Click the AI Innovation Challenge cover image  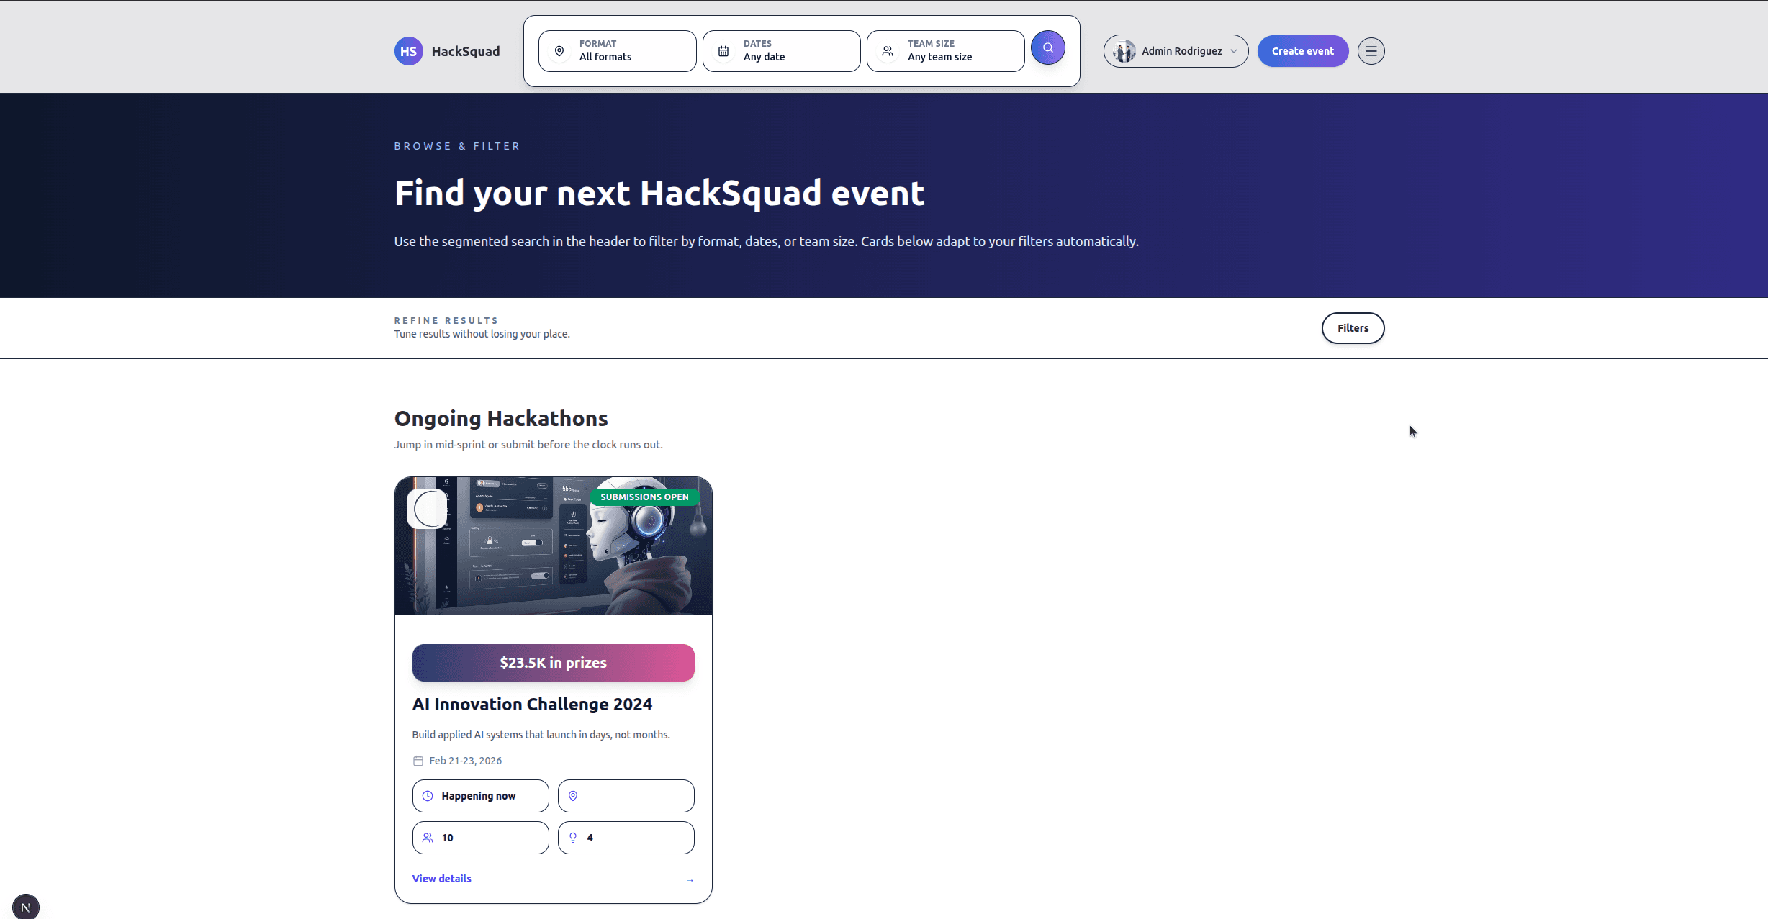(x=553, y=545)
